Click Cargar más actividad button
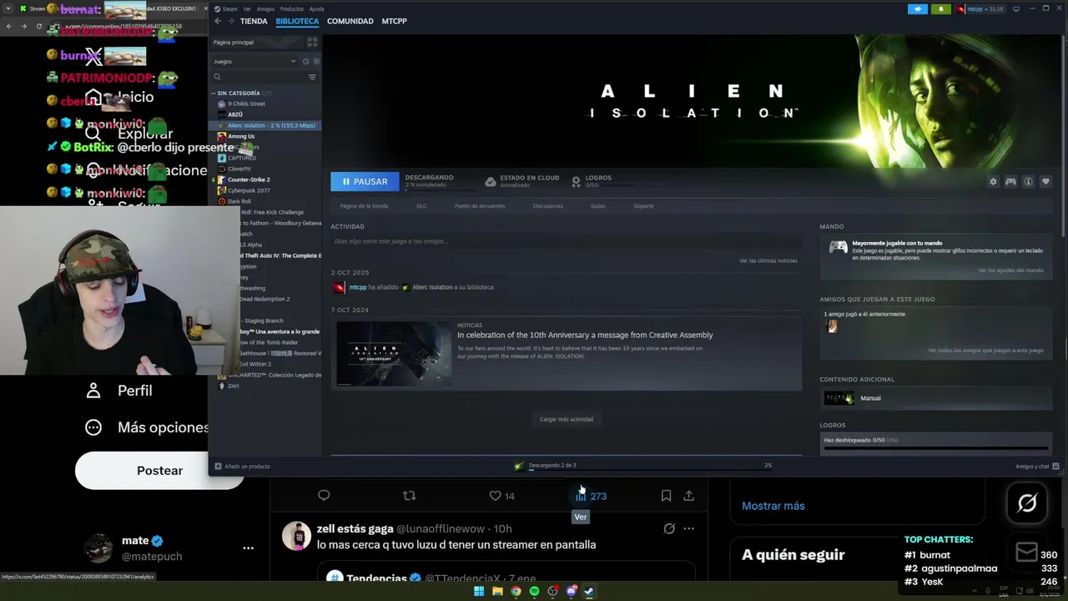1068x601 pixels. [x=567, y=419]
